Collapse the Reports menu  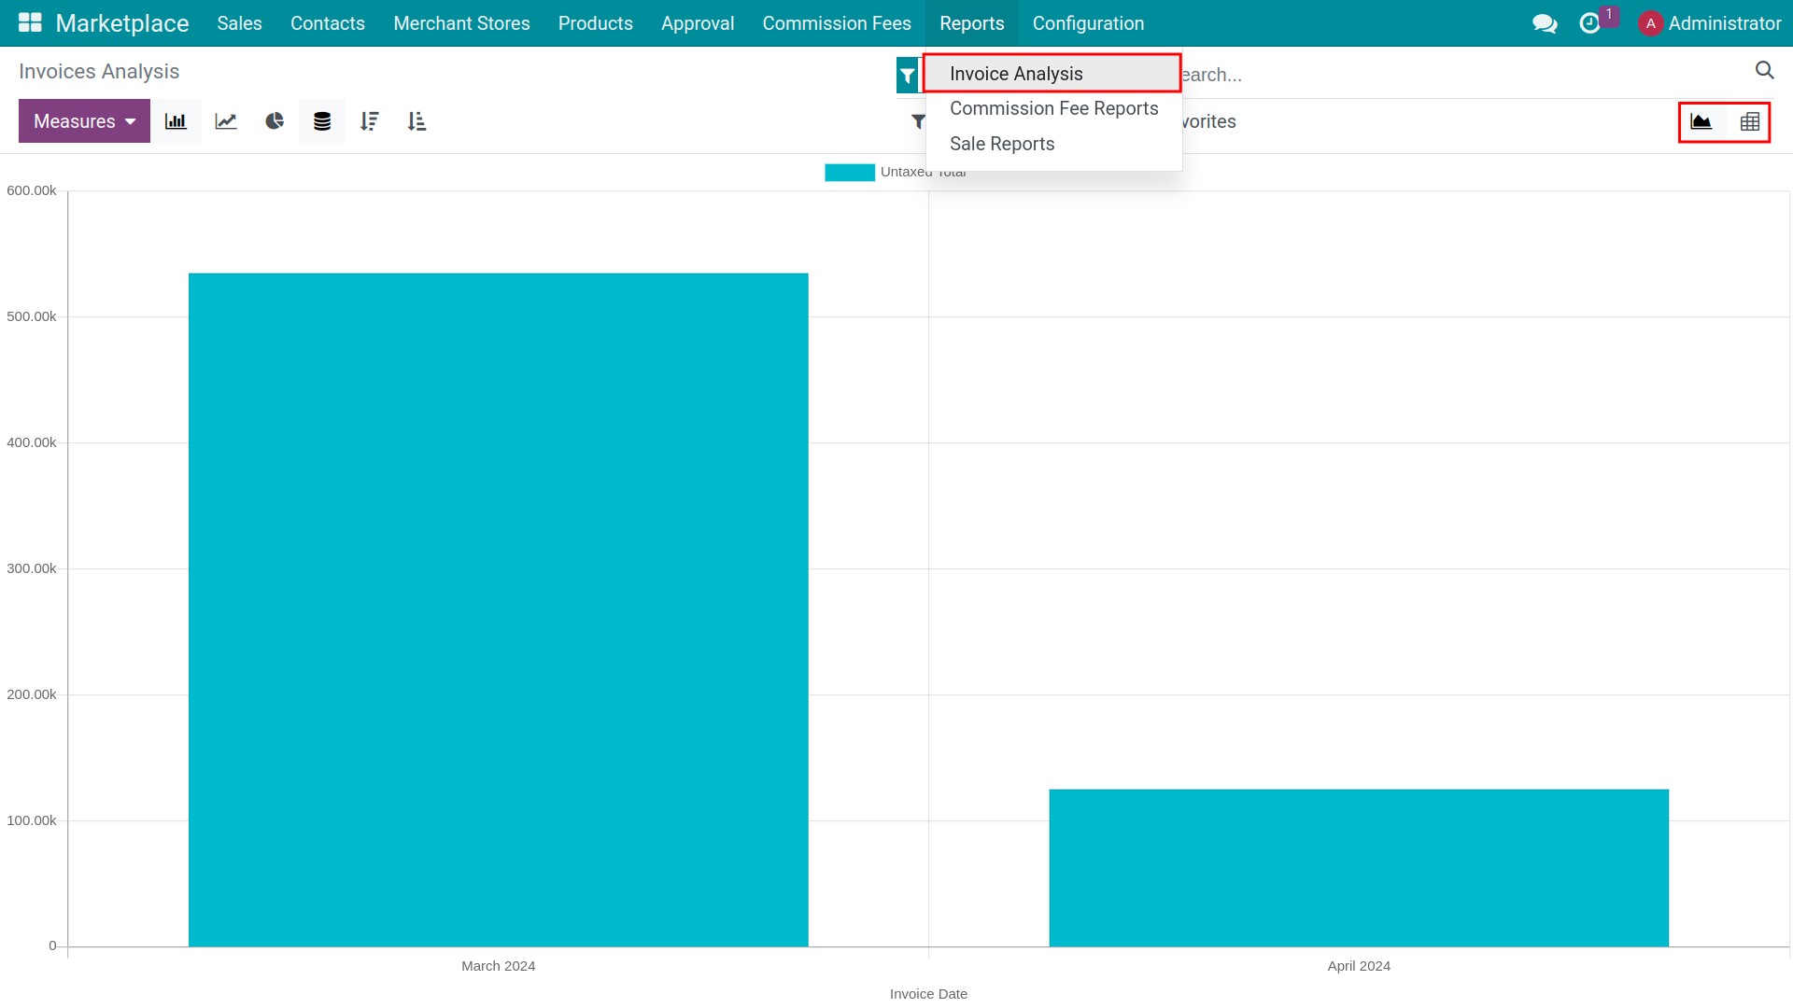point(972,23)
